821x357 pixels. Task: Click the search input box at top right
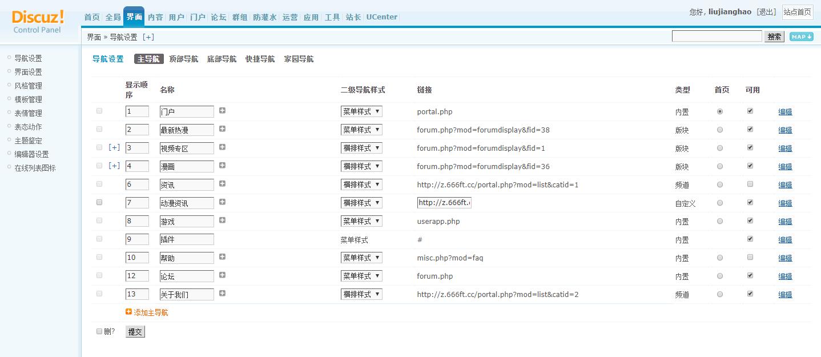(717, 36)
